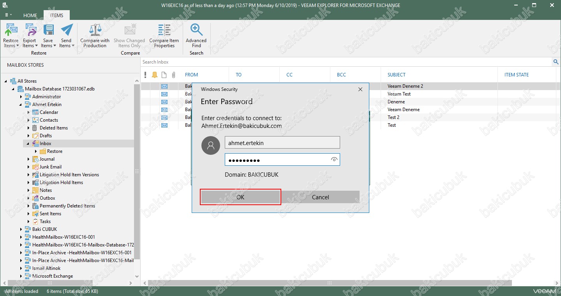The image size is (561, 296).
Task: Select the Sent Items folder
Action: [50, 214]
